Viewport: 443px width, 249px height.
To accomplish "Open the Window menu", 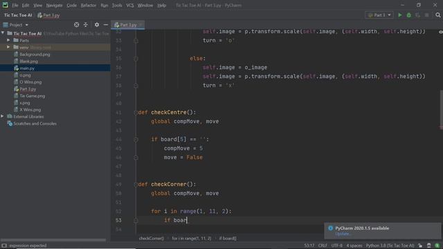I will coord(145,5).
